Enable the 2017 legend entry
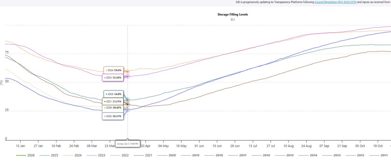This screenshot has width=391, height=162. point(238,155)
